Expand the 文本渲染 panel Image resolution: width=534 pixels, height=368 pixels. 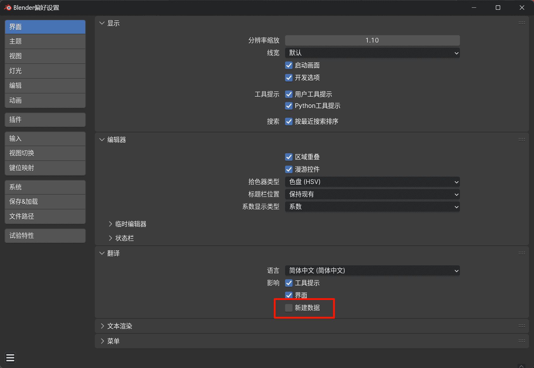click(102, 326)
